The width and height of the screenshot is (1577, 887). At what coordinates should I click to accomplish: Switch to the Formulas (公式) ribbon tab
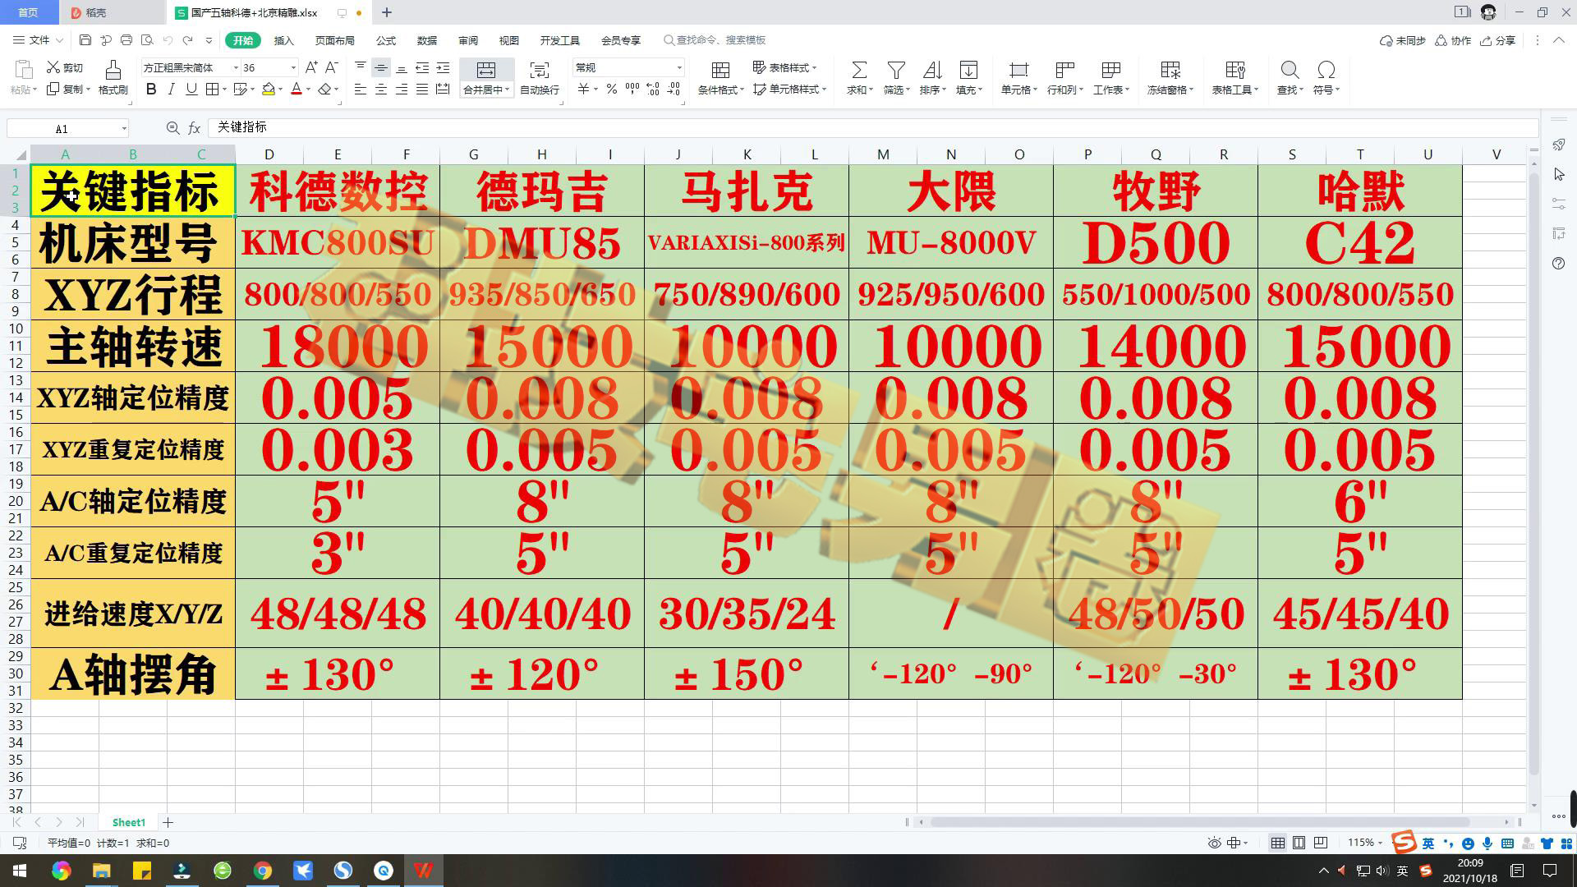click(x=385, y=40)
